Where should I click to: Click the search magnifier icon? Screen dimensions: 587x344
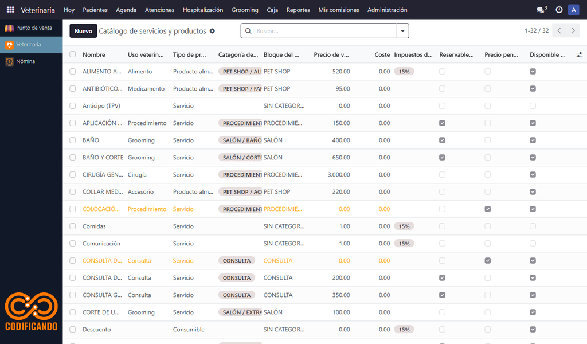pos(248,31)
